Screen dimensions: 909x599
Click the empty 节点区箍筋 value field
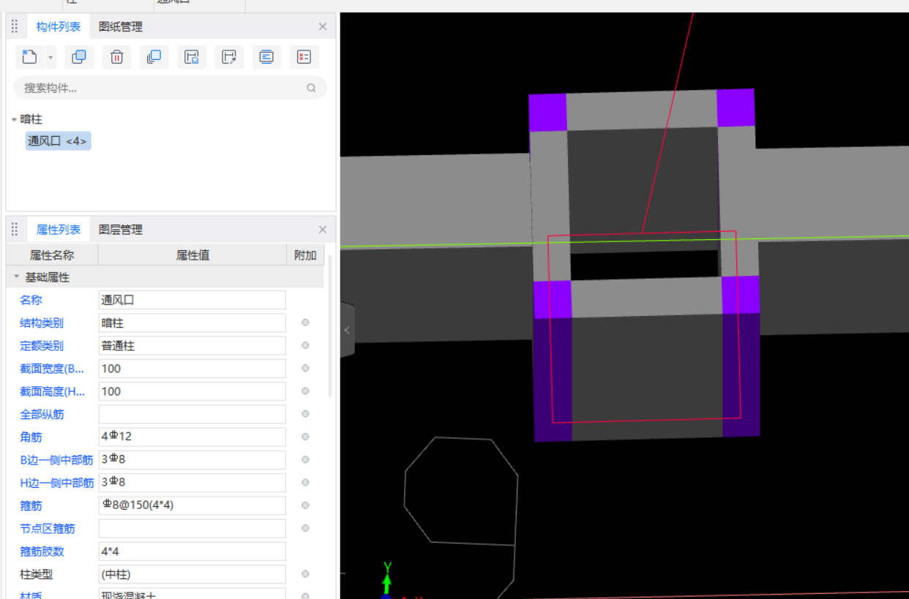(x=192, y=528)
